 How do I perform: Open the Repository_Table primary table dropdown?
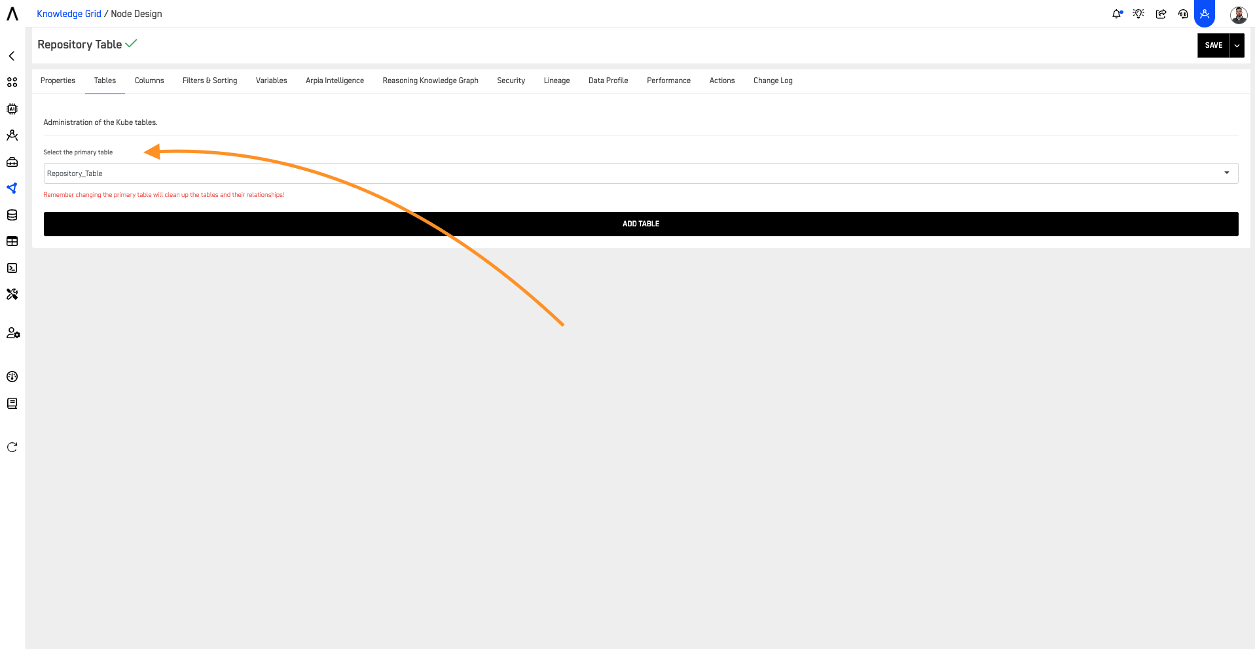pyautogui.click(x=640, y=173)
